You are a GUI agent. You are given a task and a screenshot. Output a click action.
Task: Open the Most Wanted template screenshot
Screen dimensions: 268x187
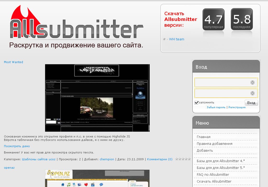97,98
